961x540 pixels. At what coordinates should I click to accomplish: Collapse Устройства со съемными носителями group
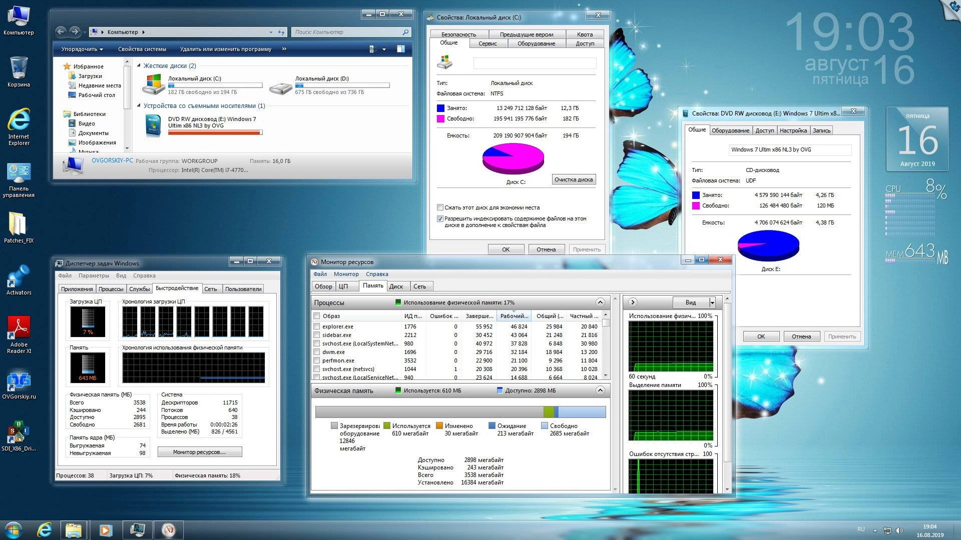tap(139, 105)
